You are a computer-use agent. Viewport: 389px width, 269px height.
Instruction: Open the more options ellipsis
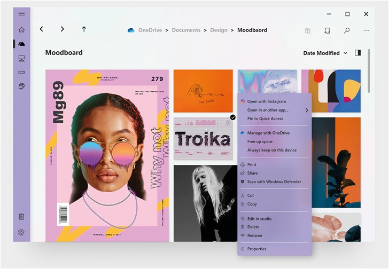point(366,30)
